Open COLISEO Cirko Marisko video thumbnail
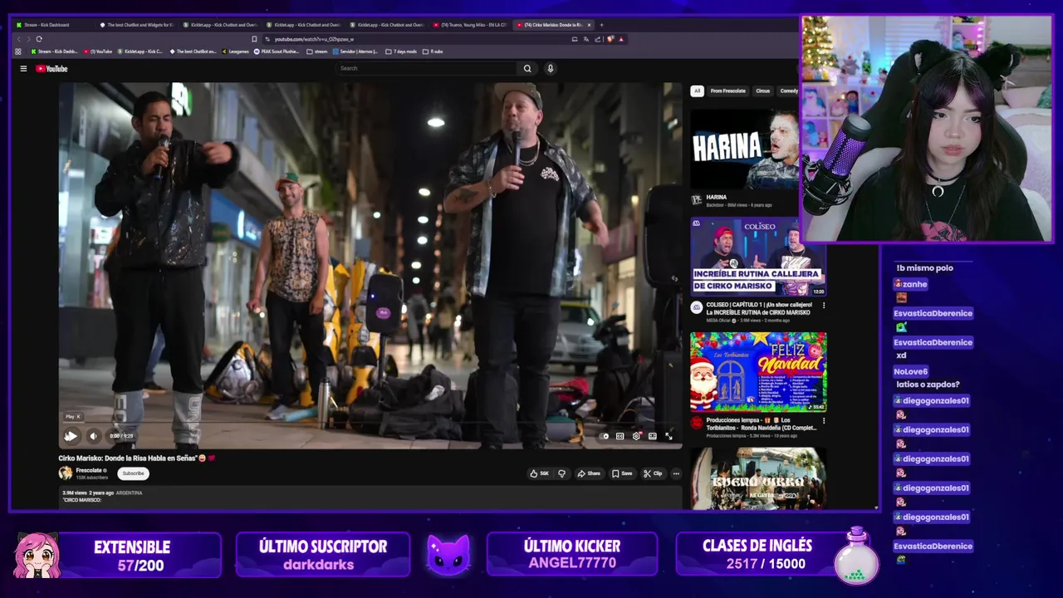Image resolution: width=1063 pixels, height=598 pixels. [758, 257]
